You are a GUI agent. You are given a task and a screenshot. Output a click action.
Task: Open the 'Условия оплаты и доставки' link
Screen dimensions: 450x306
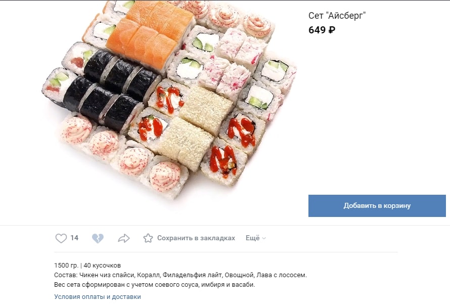pos(98,297)
